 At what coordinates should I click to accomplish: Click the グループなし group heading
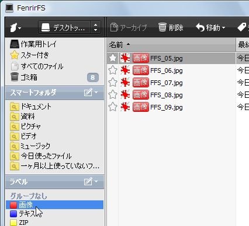pyautogui.click(x=29, y=196)
